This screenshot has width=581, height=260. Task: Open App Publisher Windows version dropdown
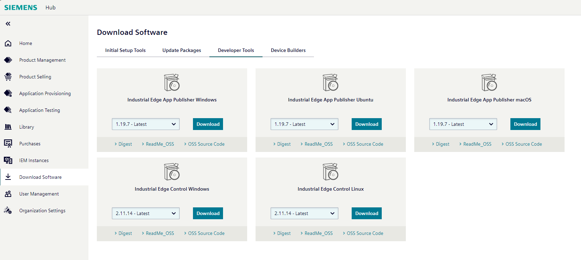click(x=146, y=124)
